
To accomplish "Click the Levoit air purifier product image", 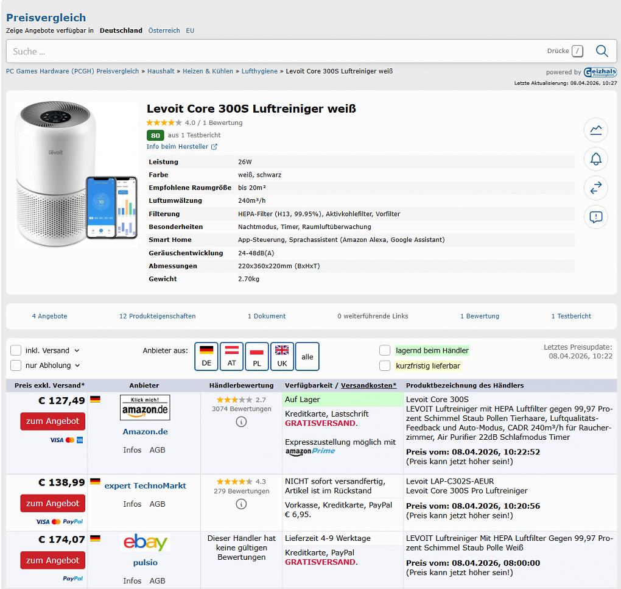I will click(x=77, y=174).
